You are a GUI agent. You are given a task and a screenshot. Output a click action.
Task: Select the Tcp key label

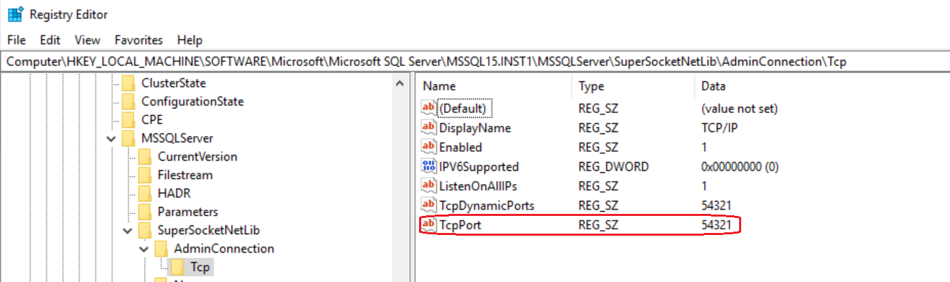201,267
